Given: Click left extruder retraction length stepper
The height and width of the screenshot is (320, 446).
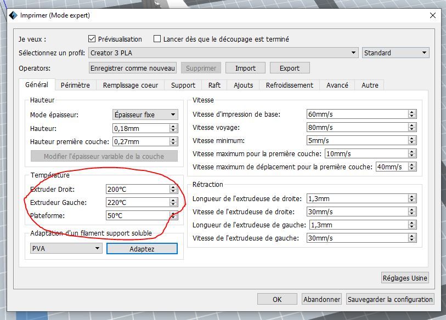Looking at the screenshot, I should (x=412, y=225).
